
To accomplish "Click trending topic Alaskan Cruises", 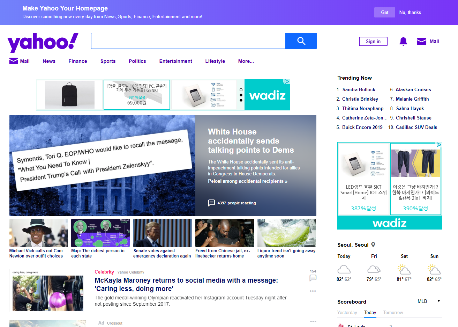I will (413, 89).
